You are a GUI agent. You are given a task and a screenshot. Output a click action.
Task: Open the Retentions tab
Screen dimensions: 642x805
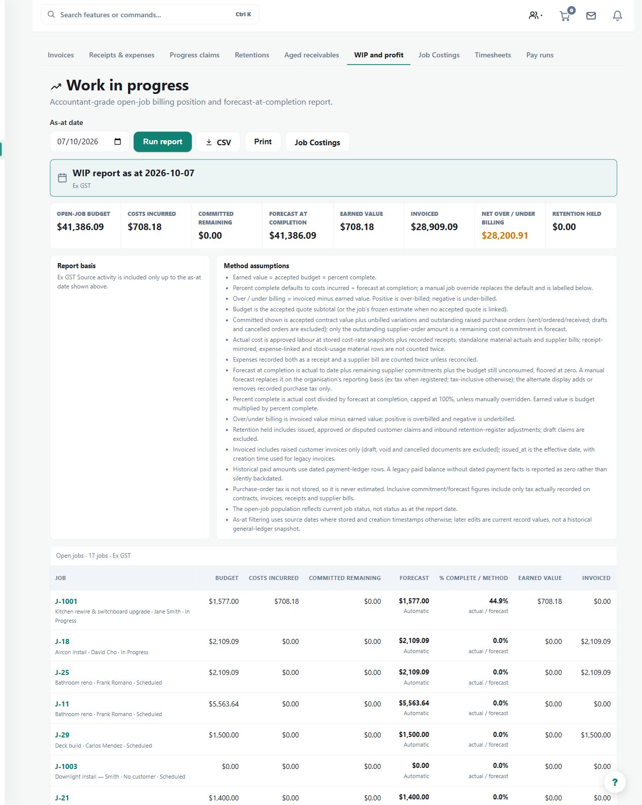[x=252, y=55]
